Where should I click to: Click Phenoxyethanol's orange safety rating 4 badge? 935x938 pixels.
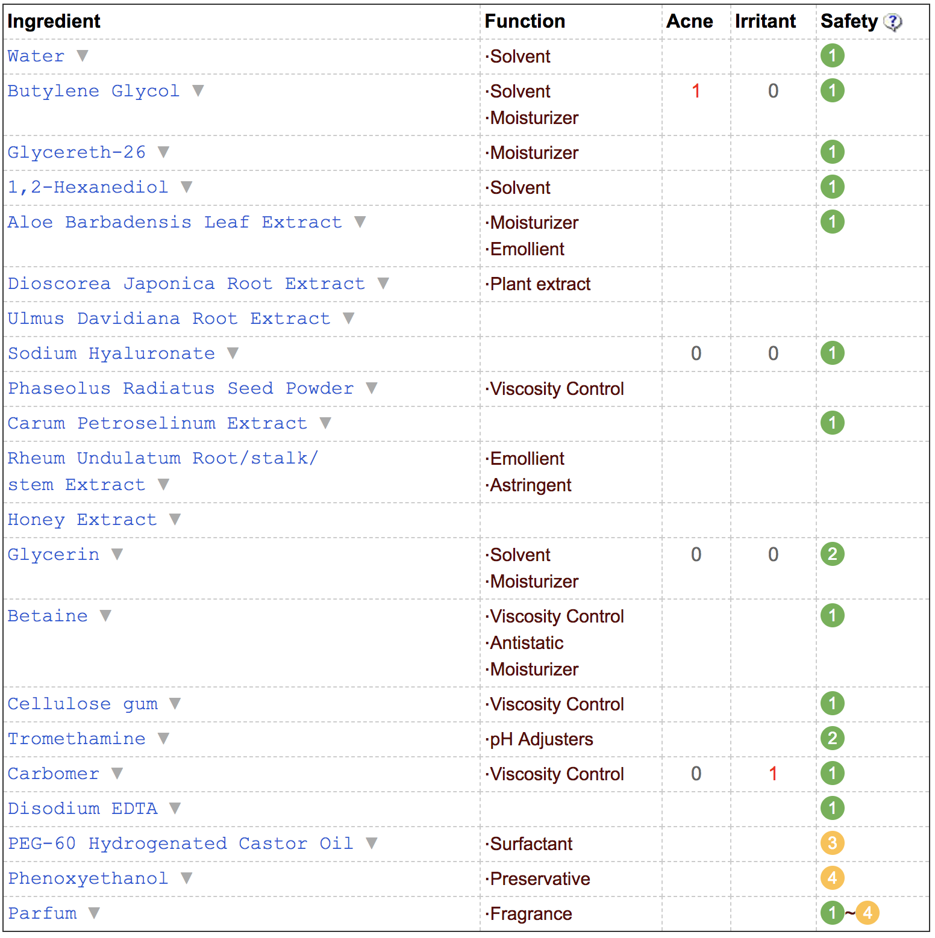(x=832, y=878)
